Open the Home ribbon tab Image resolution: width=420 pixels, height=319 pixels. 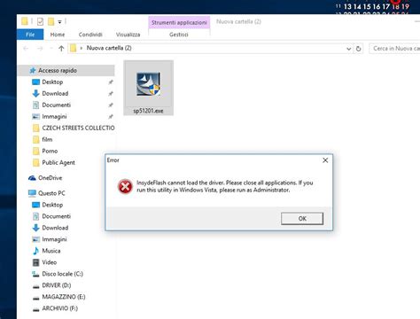[58, 35]
